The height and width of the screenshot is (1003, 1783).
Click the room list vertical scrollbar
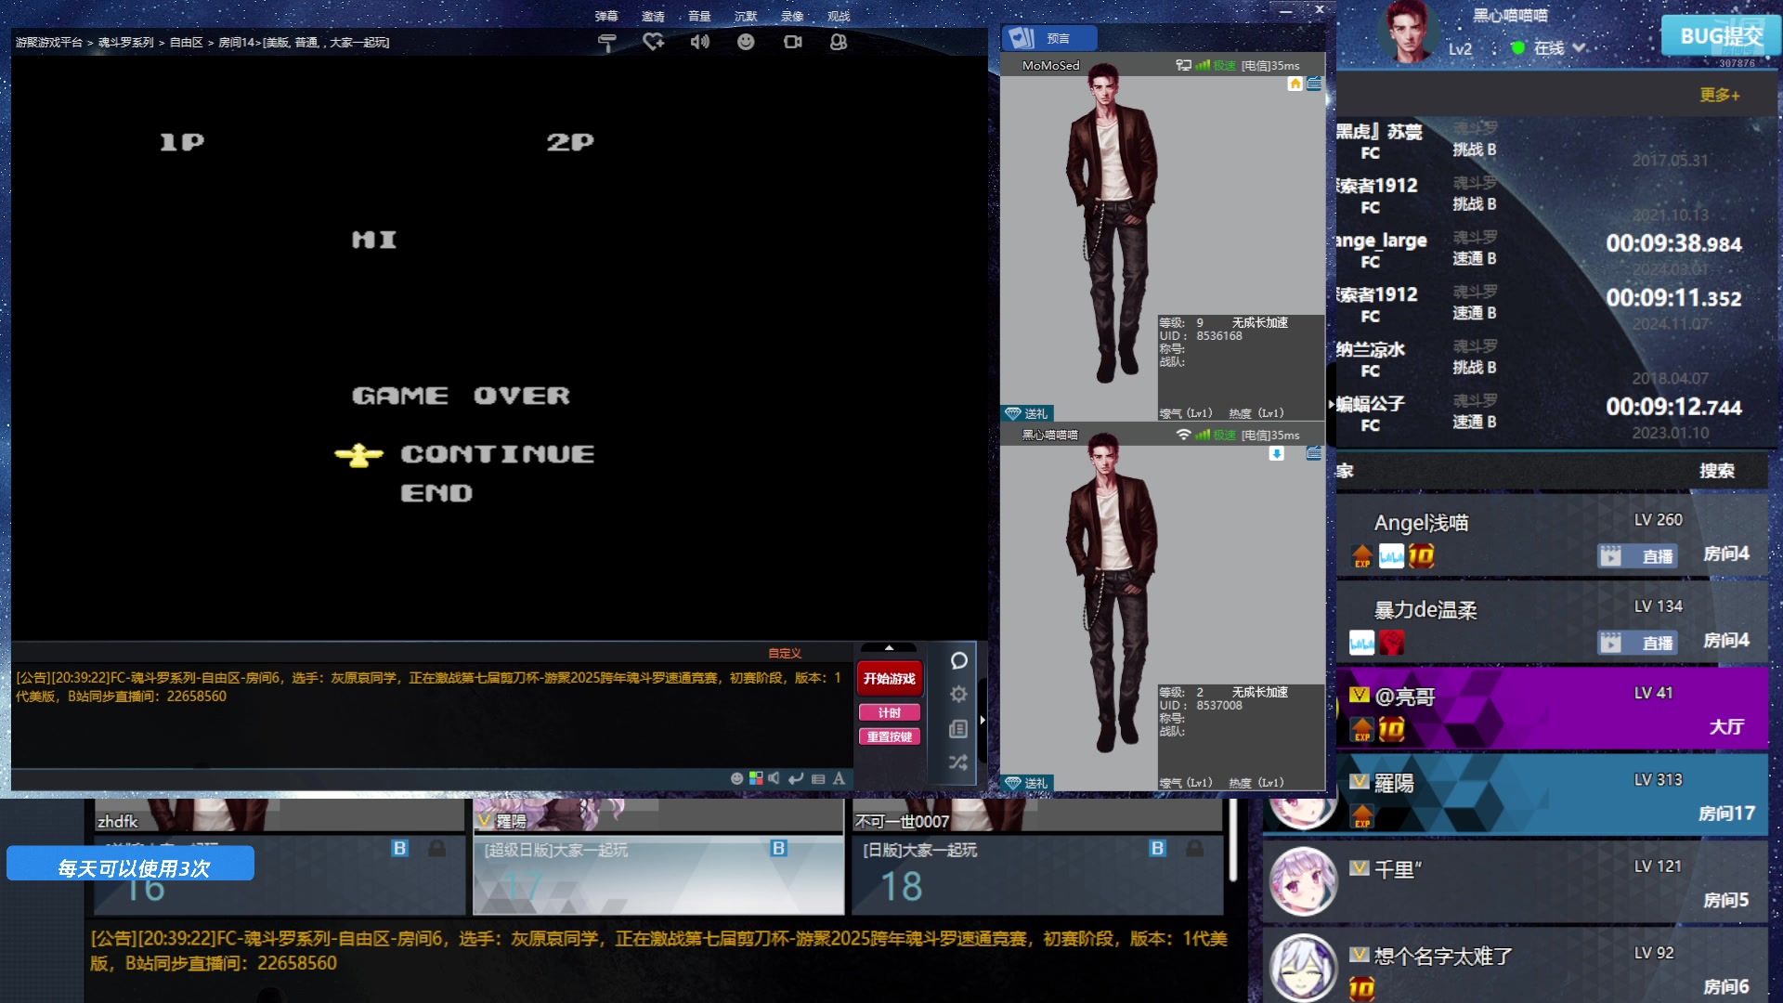point(1232,840)
